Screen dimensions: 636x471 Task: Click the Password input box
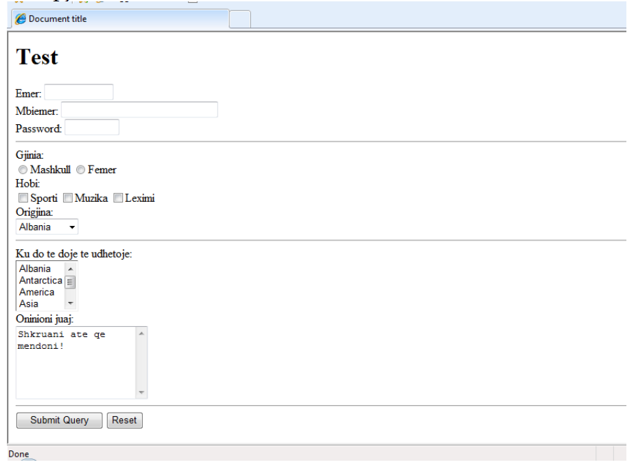(x=91, y=128)
